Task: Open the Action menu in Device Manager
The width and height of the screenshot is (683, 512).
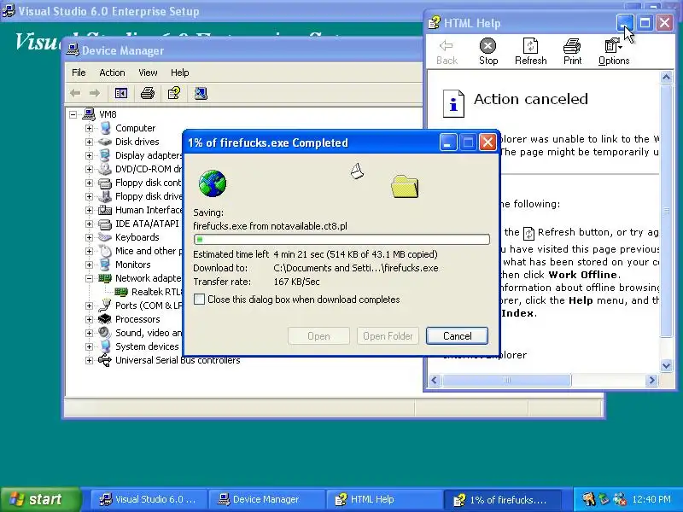Action: [x=112, y=73]
